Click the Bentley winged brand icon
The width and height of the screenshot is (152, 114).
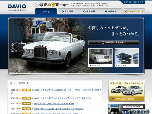tap(64, 5)
